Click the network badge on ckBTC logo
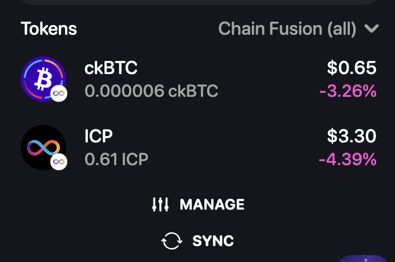Image resolution: width=395 pixels, height=262 pixels. click(59, 94)
